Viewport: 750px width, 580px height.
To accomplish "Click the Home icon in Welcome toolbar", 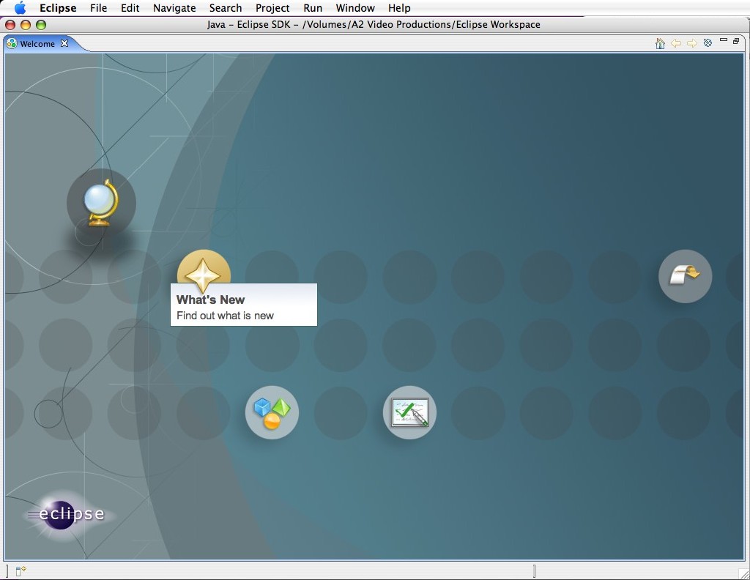I will click(660, 43).
